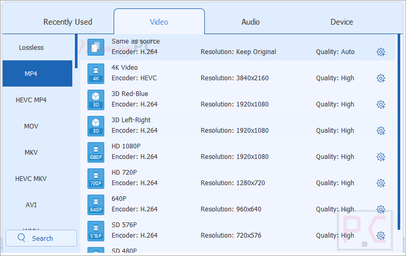406x256 pixels.
Task: Click the Encoder: HEVC label
Action: [x=134, y=78]
